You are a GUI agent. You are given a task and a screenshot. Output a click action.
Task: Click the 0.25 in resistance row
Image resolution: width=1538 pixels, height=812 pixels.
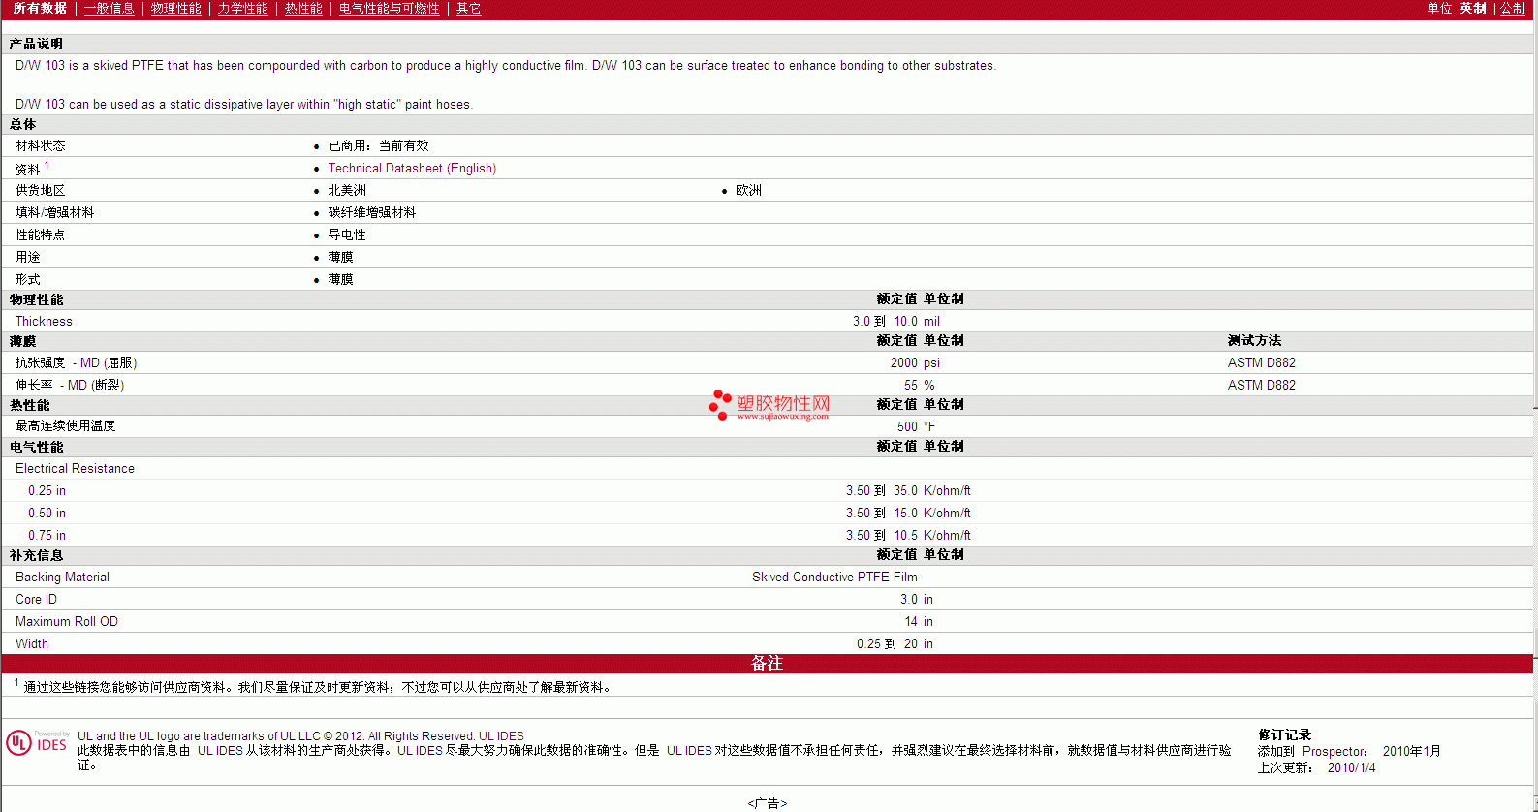767,491
